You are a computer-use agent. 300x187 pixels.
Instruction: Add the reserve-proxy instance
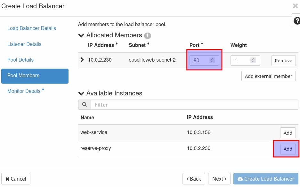click(x=288, y=149)
